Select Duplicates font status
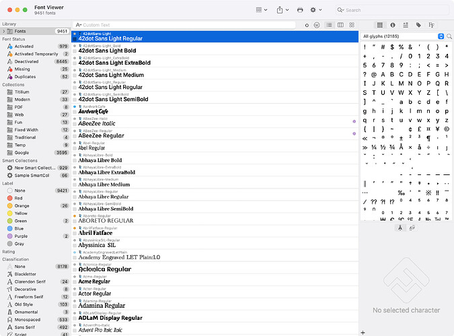This screenshot has height=336, width=454. [x=35, y=77]
